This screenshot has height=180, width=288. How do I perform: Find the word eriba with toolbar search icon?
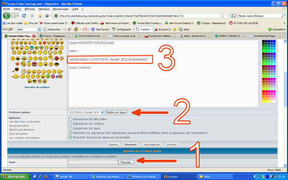(x=184, y=29)
